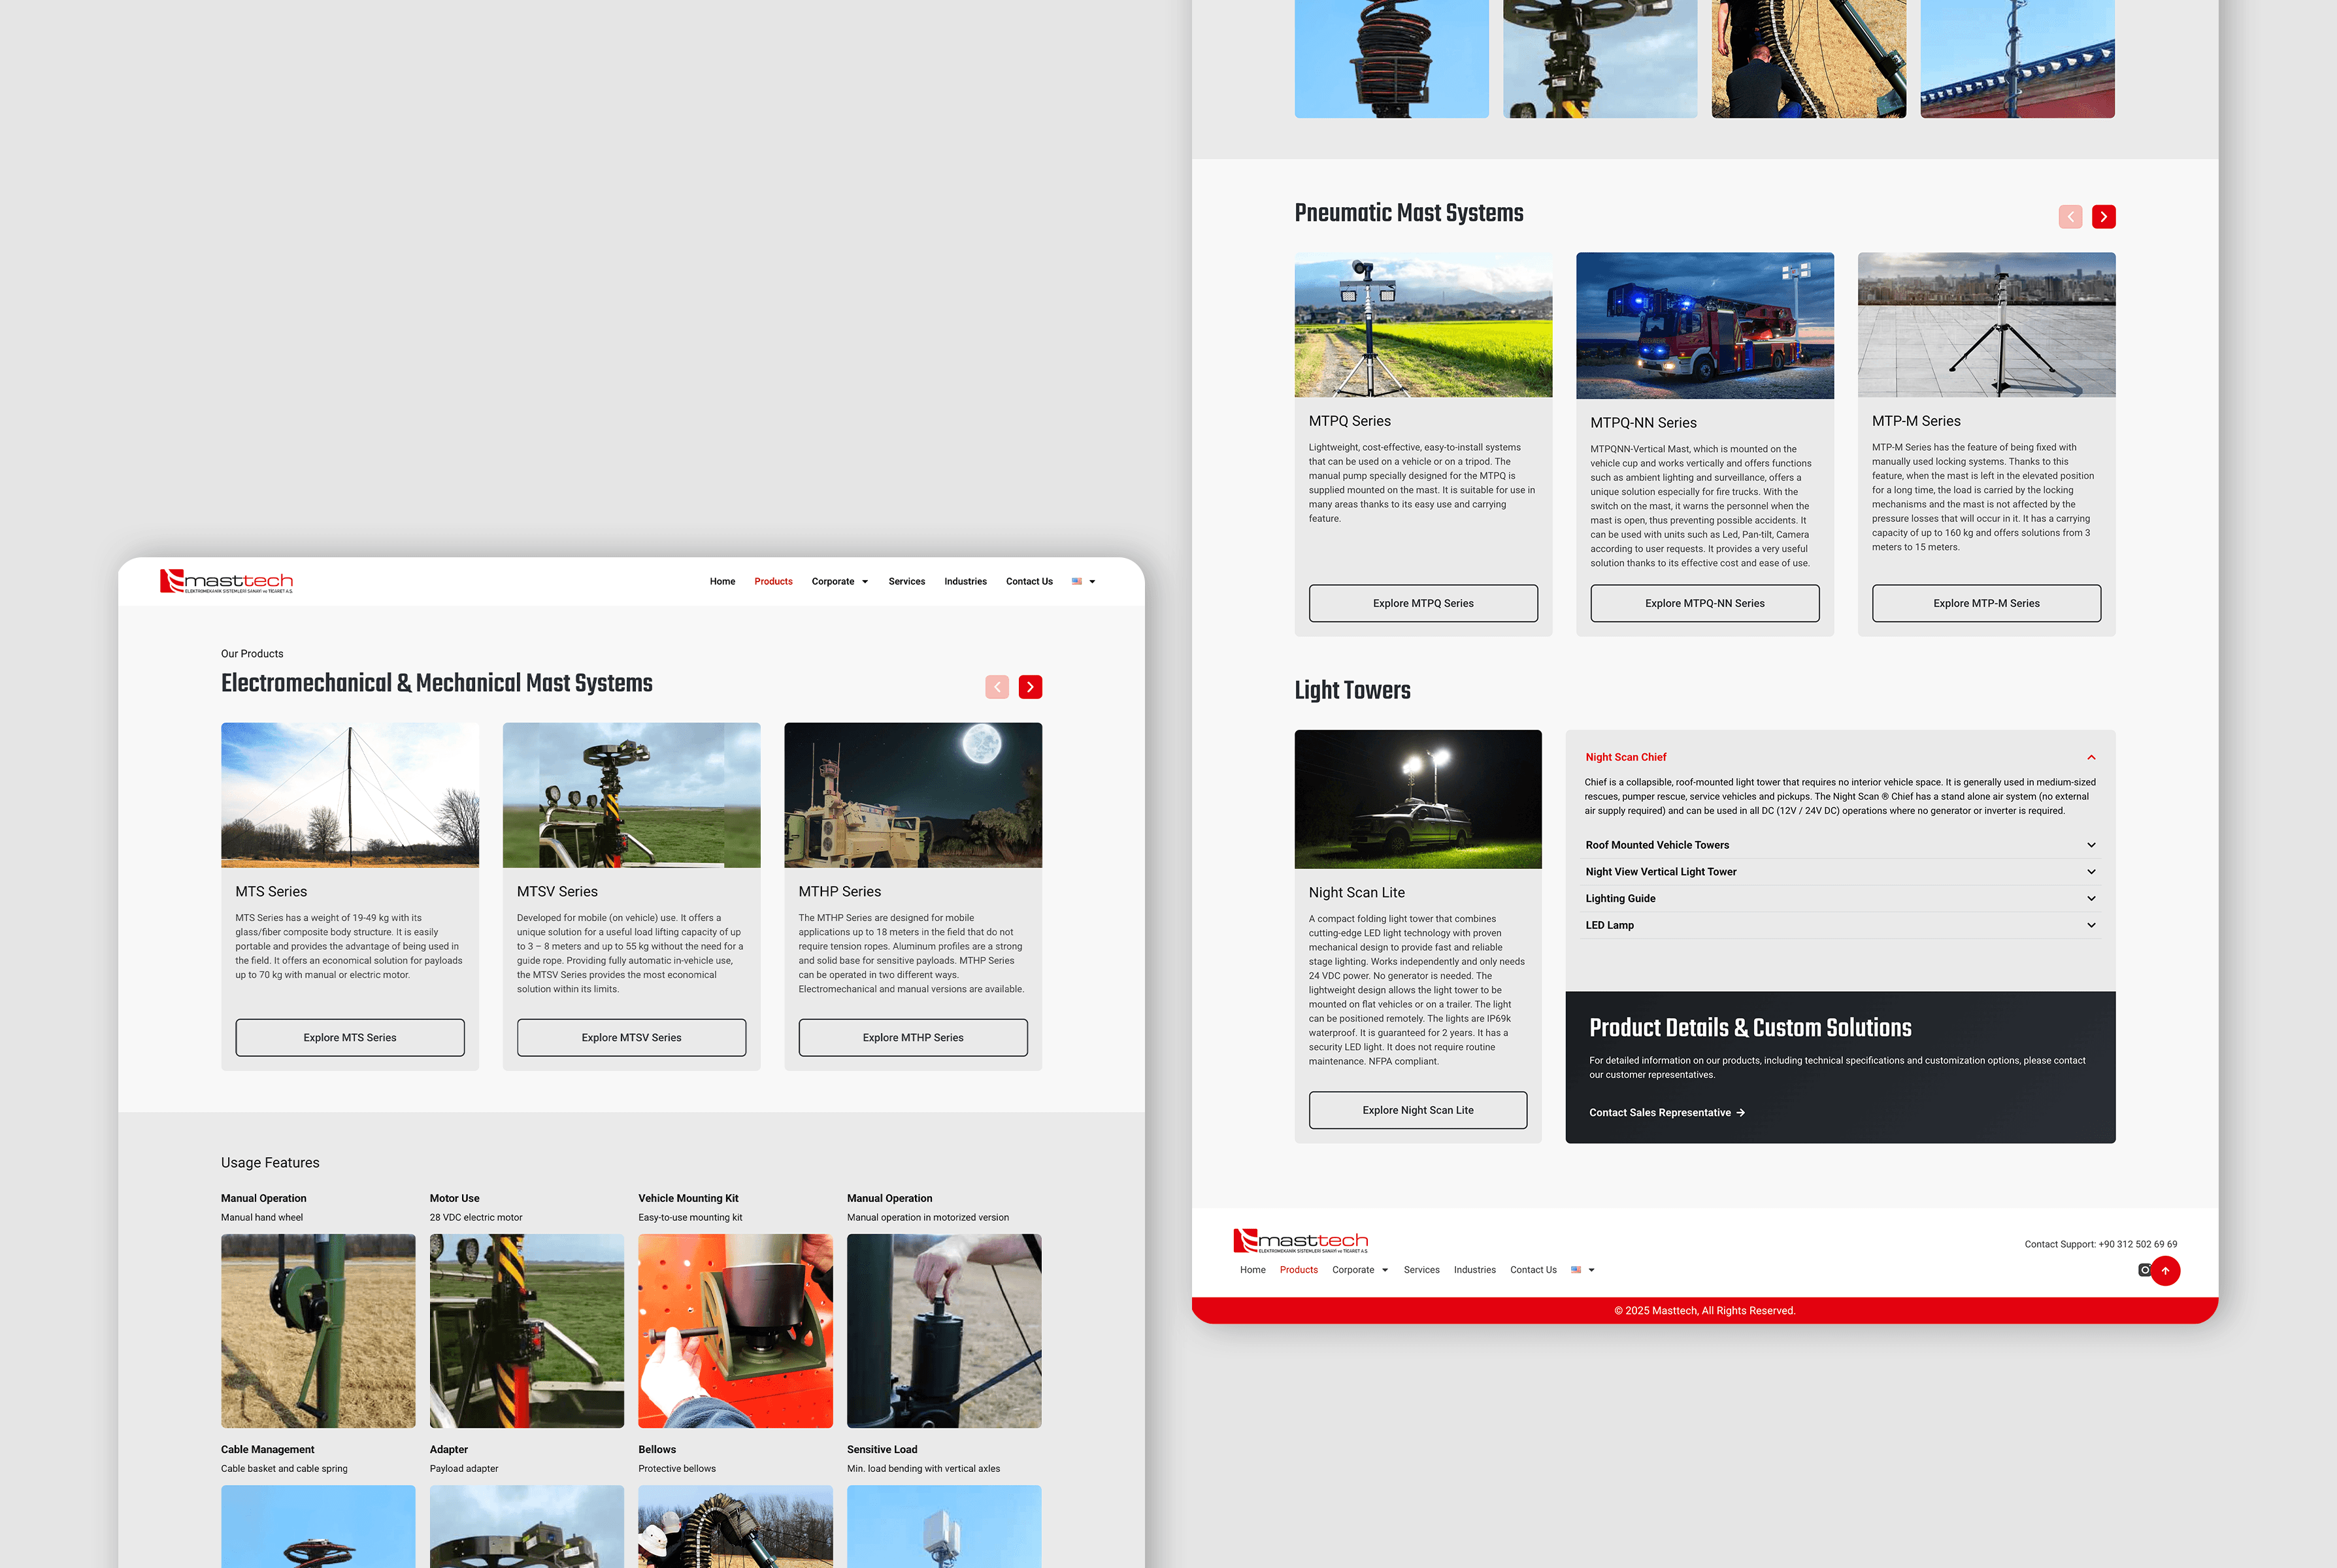Click the Masttech logo in the footer

click(x=1300, y=1241)
